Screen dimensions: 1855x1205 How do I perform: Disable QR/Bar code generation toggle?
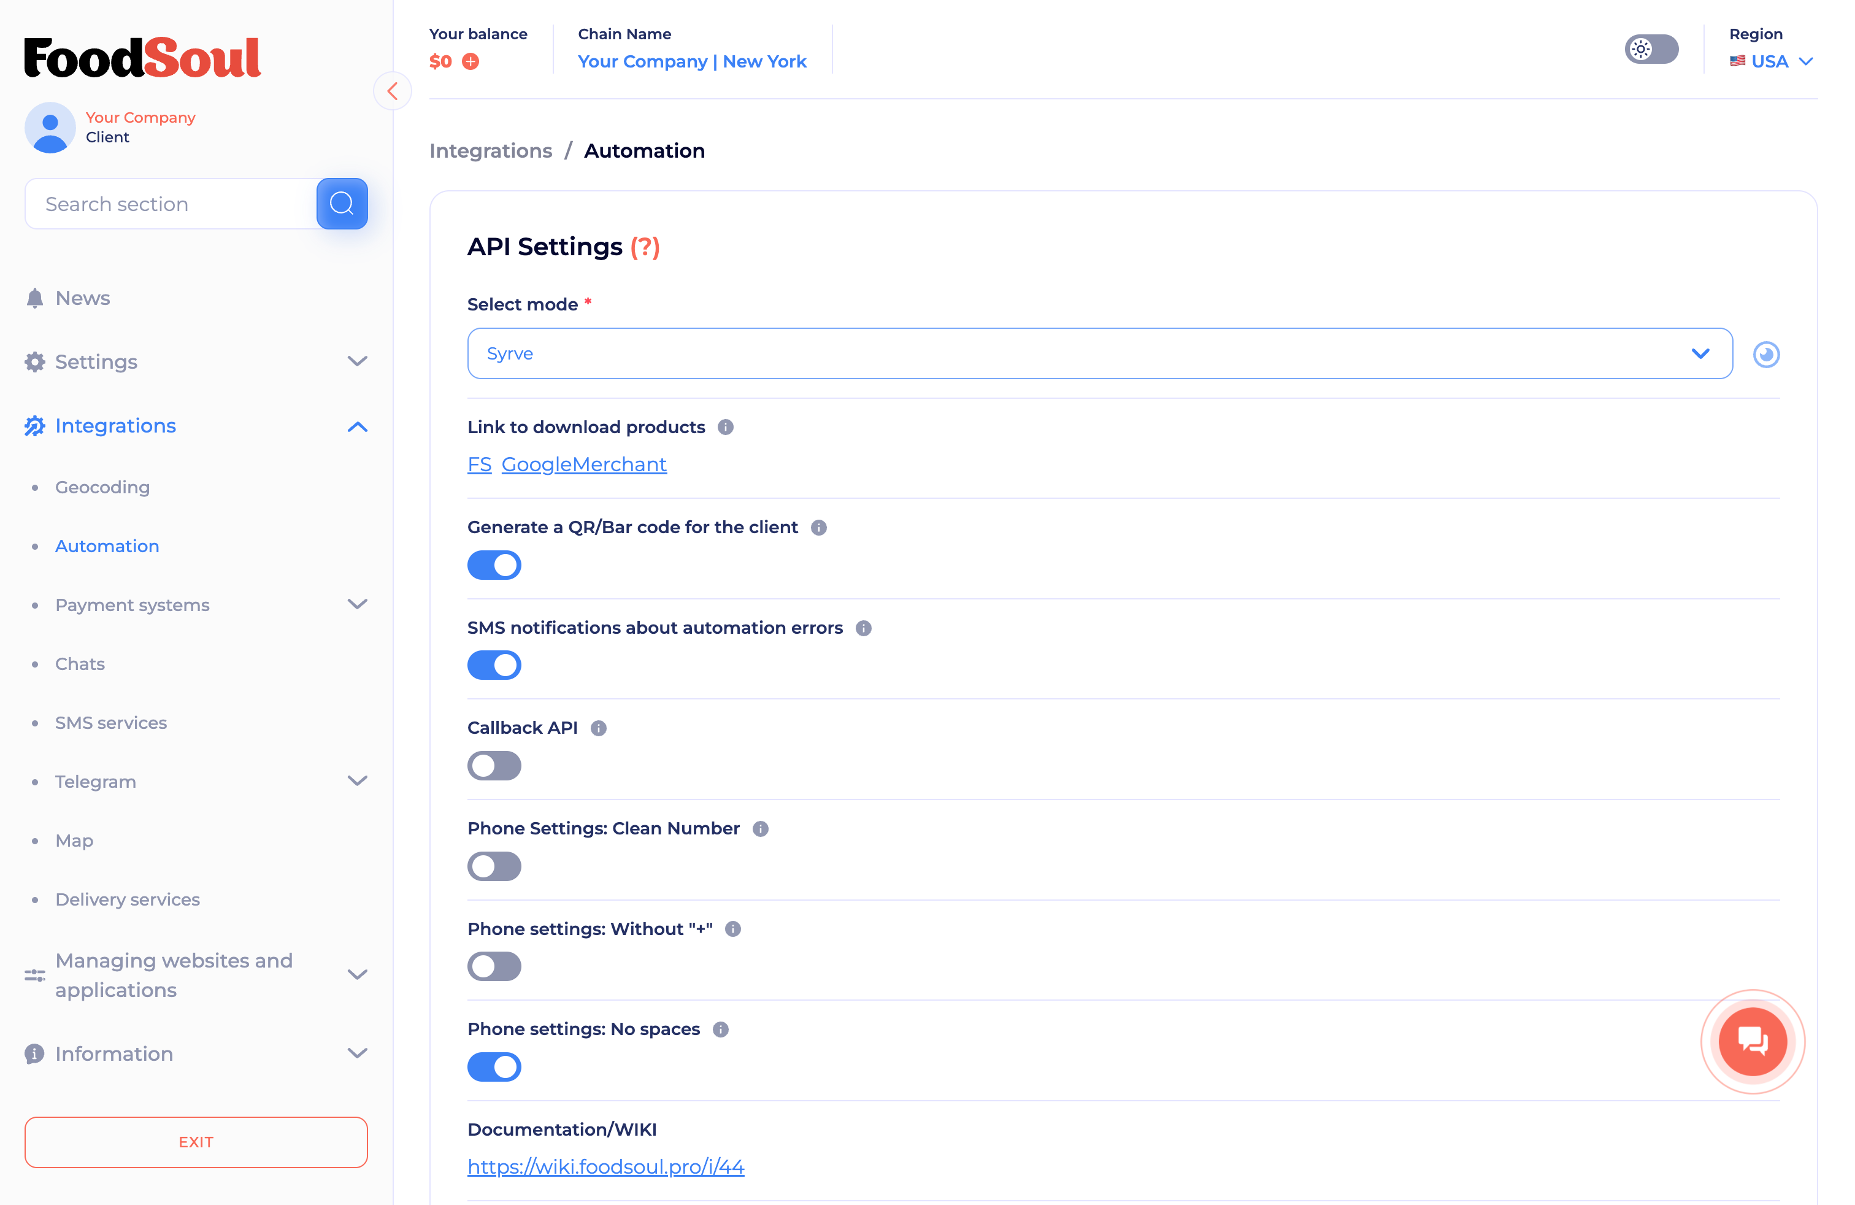click(494, 565)
